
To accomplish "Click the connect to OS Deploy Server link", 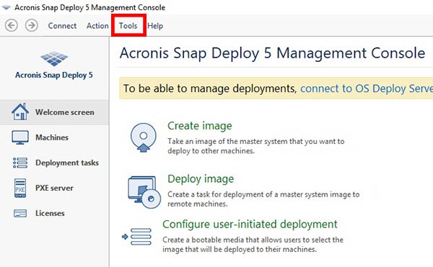I will coord(367,89).
